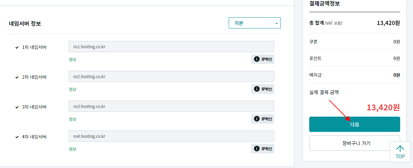Click the info icon for 2차 네임서버 IP확인
Viewport: 413px width, 168px height.
(x=256, y=89)
